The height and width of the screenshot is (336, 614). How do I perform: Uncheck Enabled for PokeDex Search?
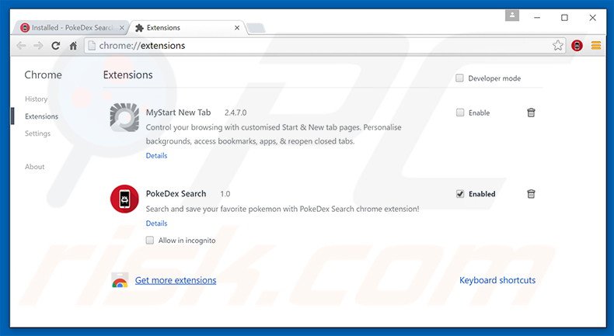460,194
